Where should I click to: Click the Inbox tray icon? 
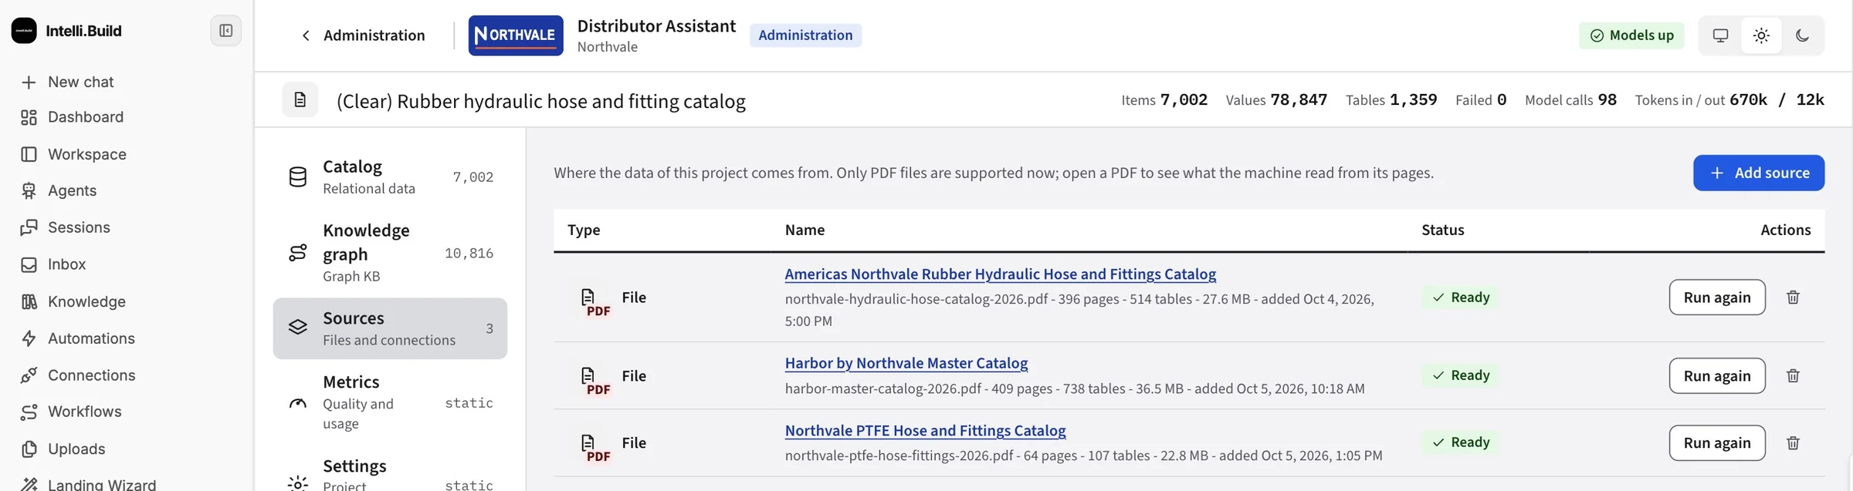click(29, 264)
